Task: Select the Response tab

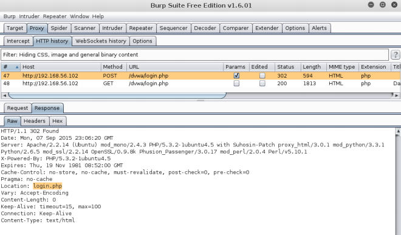Action: pos(47,108)
